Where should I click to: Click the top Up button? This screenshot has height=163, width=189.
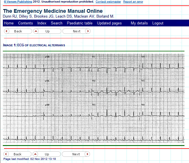[47, 31]
